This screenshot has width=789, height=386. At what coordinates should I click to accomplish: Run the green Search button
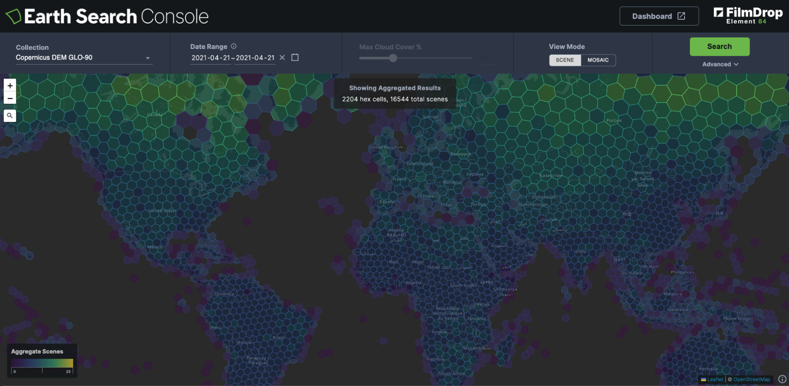pos(719,46)
